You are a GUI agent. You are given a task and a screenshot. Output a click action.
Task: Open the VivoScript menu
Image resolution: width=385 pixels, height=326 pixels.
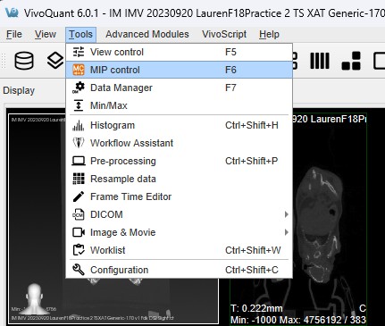pyautogui.click(x=224, y=34)
